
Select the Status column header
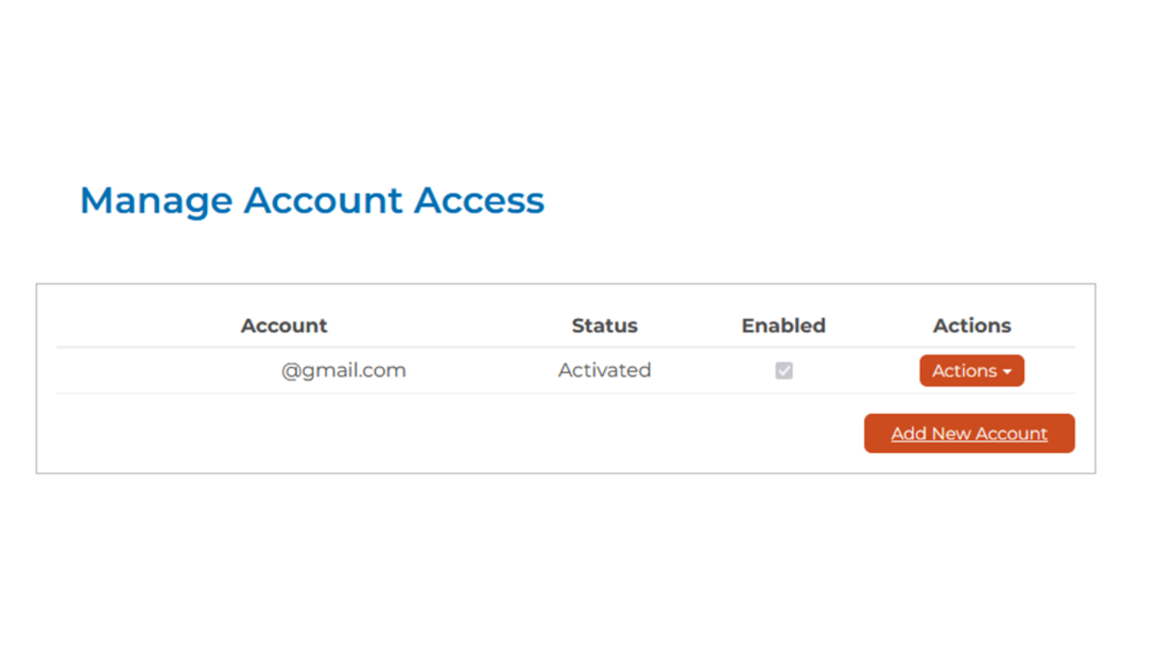[605, 326]
